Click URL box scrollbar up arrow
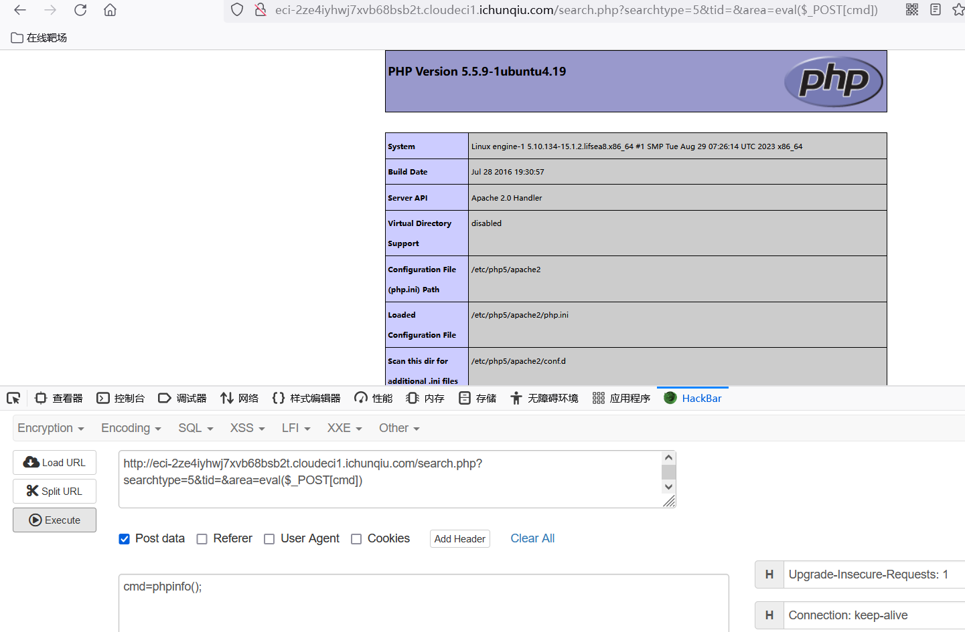 click(668, 457)
